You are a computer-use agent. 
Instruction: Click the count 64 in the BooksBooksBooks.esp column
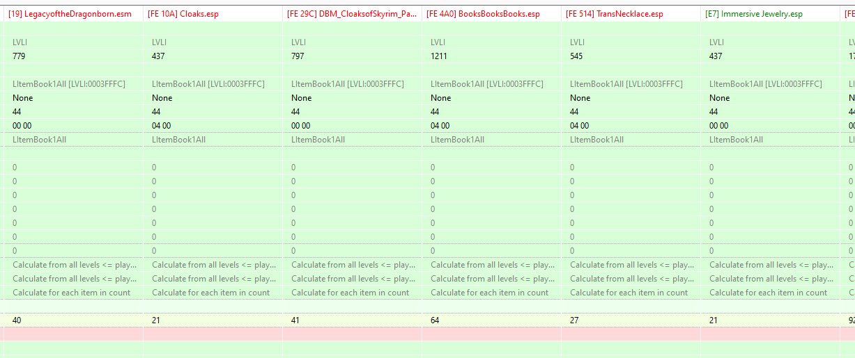pyautogui.click(x=435, y=320)
